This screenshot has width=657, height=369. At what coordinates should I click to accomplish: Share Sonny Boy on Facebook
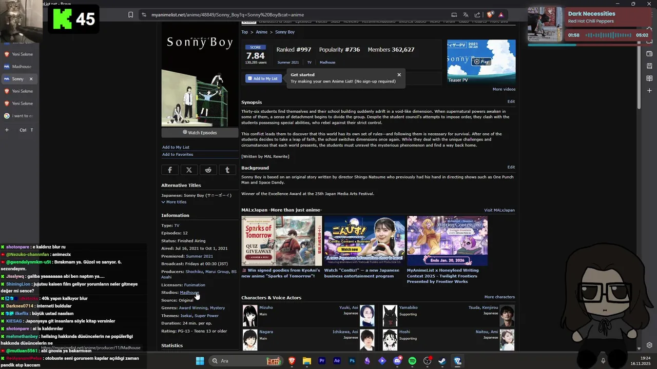click(170, 170)
